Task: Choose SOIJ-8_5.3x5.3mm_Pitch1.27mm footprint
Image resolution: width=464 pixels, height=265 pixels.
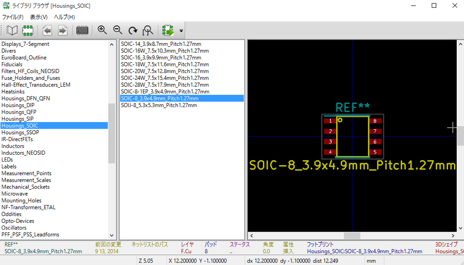Action: pyautogui.click(x=159, y=105)
